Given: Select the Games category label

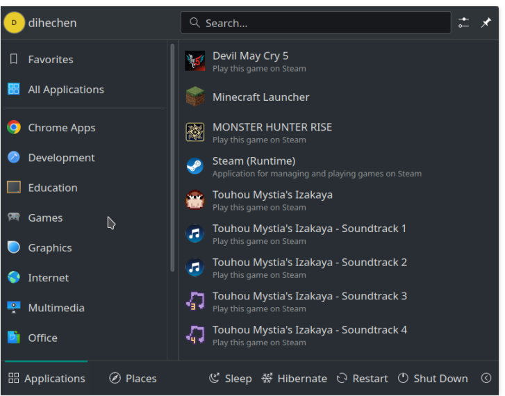Looking at the screenshot, I should click(x=45, y=217).
